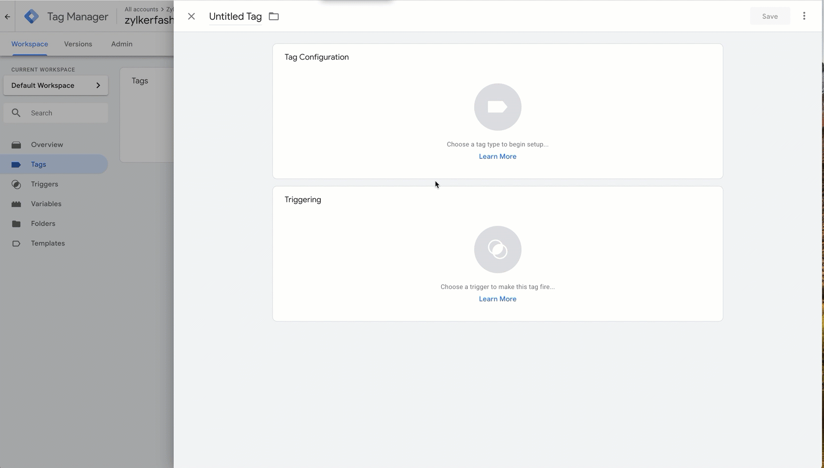Open Triggers in the sidebar
The height and width of the screenshot is (468, 824).
coord(54,184)
